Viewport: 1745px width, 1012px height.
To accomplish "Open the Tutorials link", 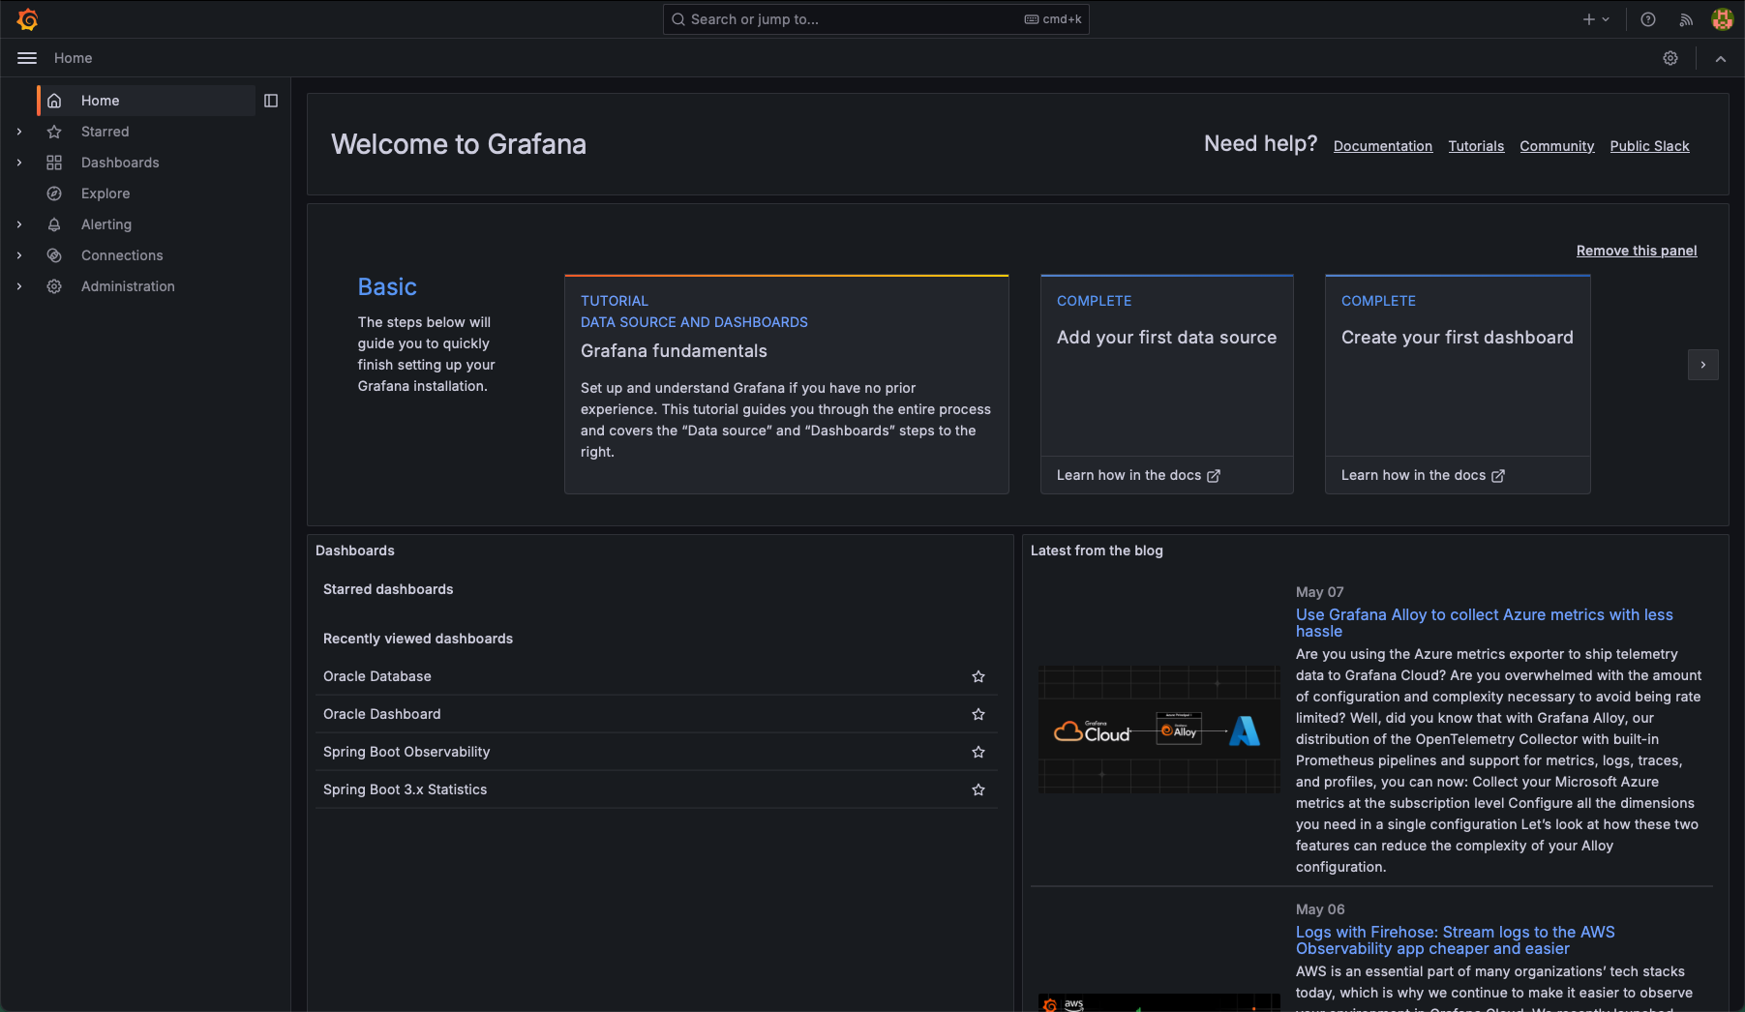I will click(x=1476, y=146).
